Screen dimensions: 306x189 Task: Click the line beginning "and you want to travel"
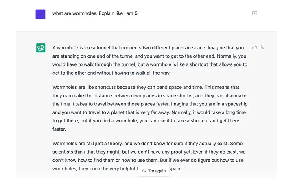point(149,112)
